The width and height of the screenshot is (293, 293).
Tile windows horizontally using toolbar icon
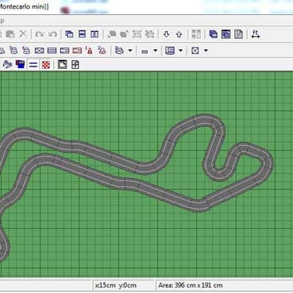(82, 34)
